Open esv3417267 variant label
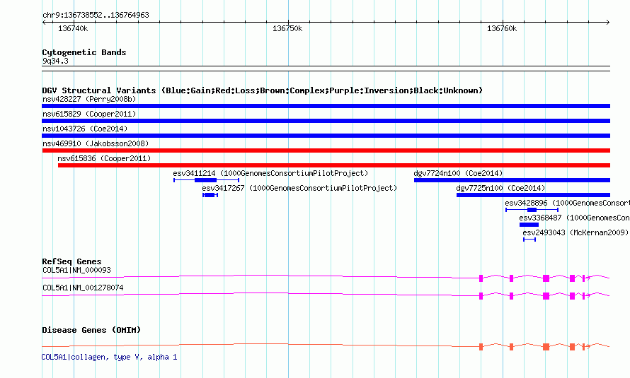 (299, 188)
